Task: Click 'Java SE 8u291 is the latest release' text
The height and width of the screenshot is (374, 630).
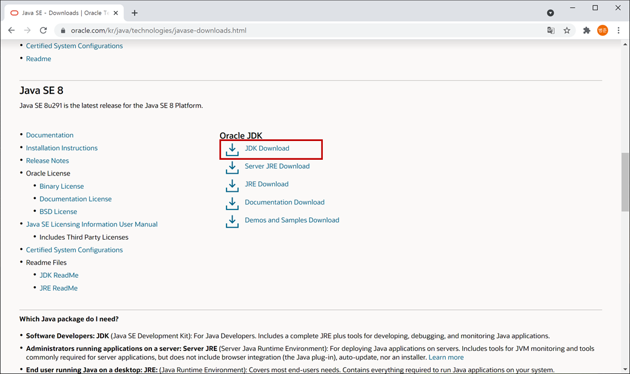Action: pos(111,105)
